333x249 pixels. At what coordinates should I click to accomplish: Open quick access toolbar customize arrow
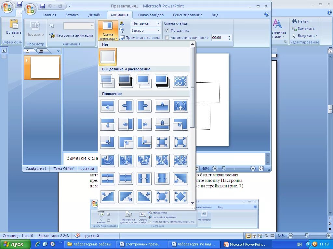70,6
